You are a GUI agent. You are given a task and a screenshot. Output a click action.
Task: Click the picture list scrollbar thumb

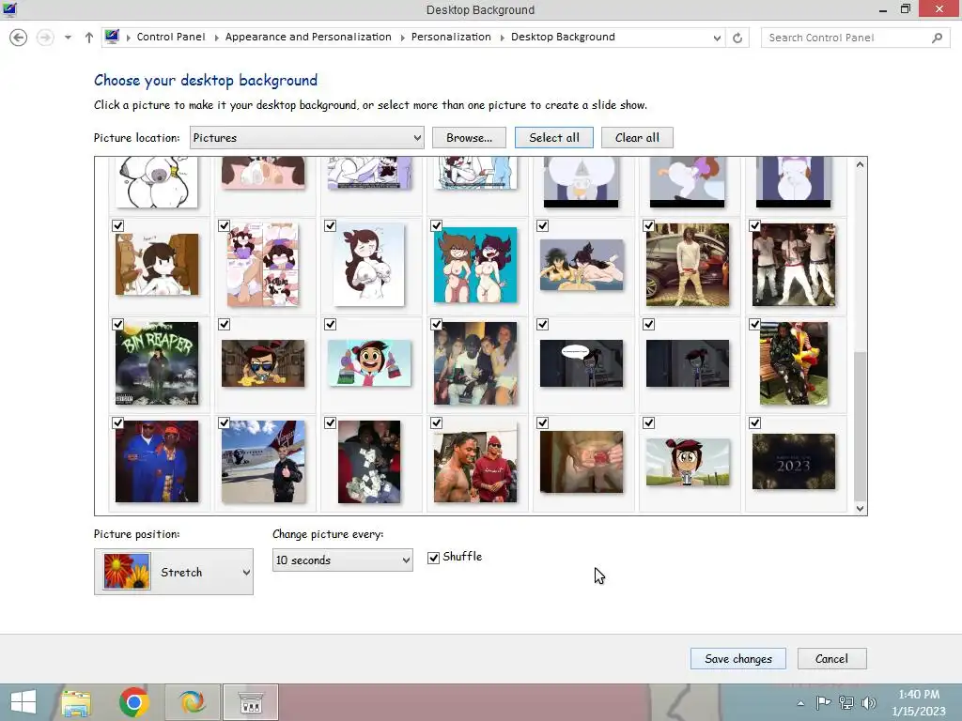tap(861, 427)
